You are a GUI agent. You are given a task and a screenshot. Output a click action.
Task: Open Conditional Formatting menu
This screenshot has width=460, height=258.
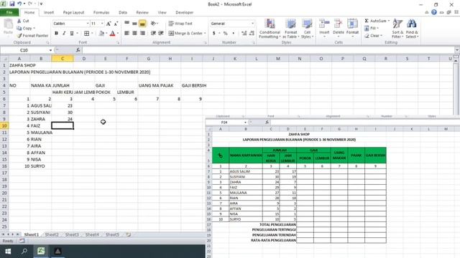(x=270, y=29)
